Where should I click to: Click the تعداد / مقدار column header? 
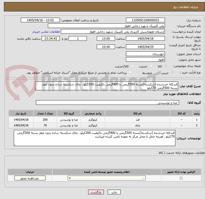[x=45, y=113]
